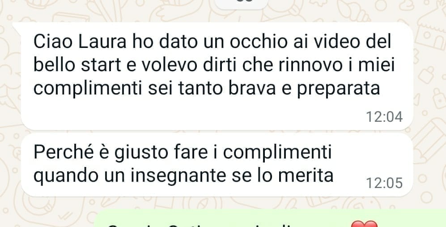
Task: Click the name "Laura" in the first message
Action: point(102,42)
